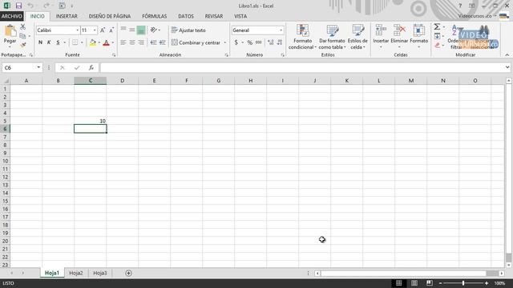The height and width of the screenshot is (288, 513).
Task: Add a new sheet with the plus button
Action: (x=128, y=273)
